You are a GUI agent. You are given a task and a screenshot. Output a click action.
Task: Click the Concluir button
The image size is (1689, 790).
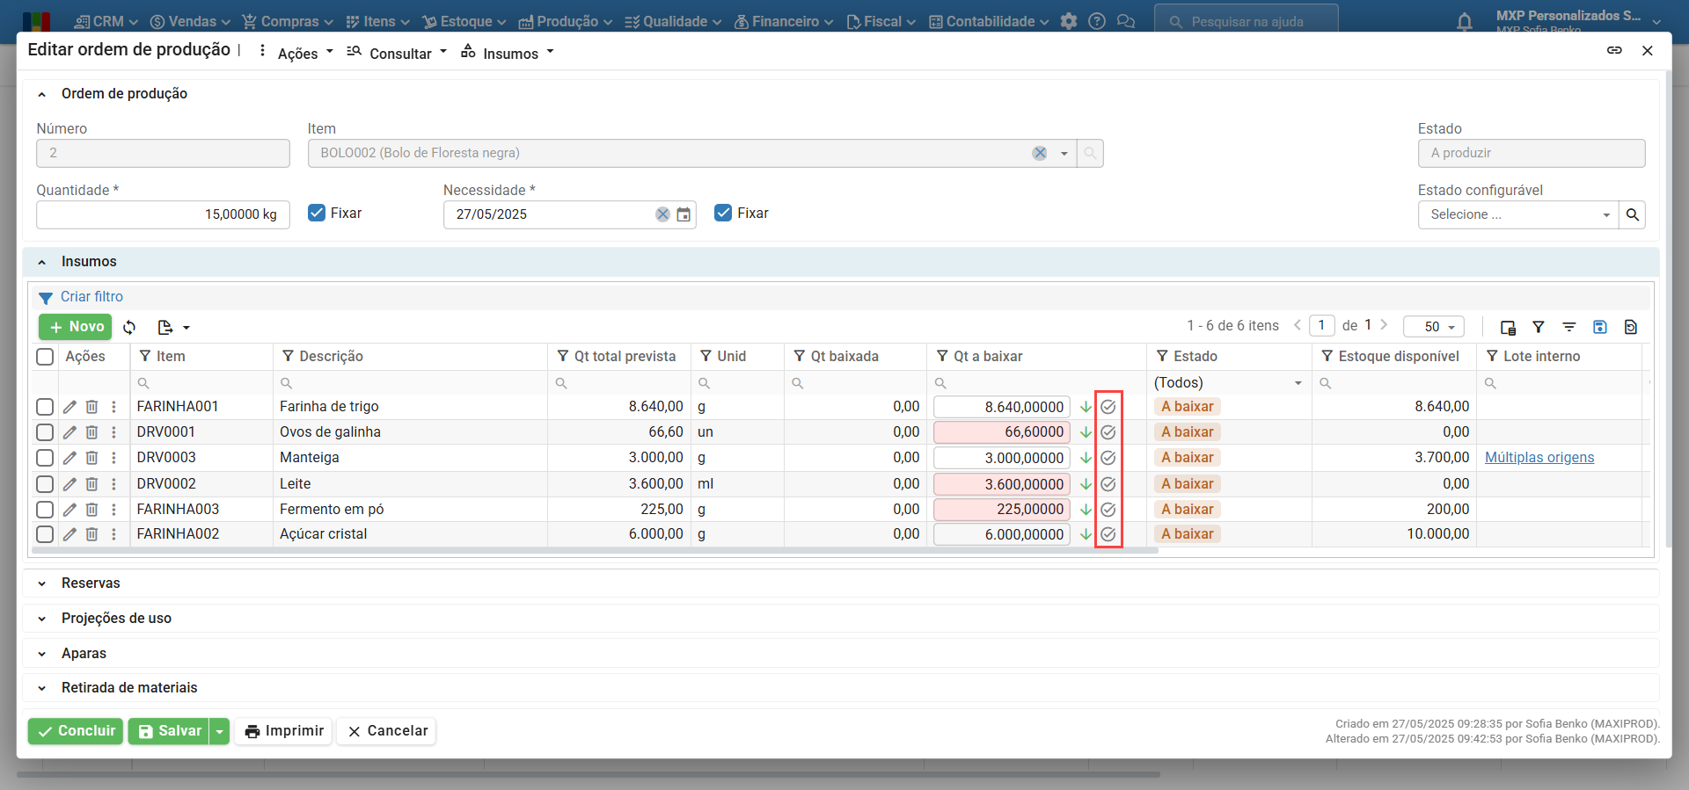[77, 731]
